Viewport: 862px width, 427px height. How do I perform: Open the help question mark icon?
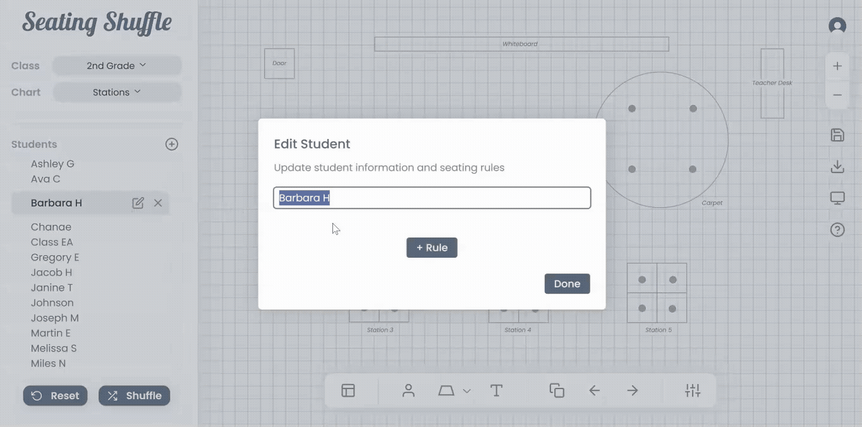coord(837,230)
